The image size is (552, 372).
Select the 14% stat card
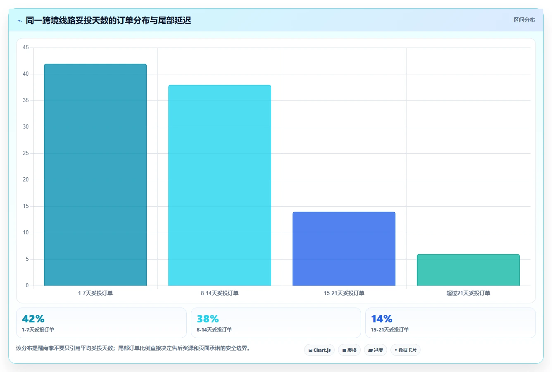tap(450, 323)
